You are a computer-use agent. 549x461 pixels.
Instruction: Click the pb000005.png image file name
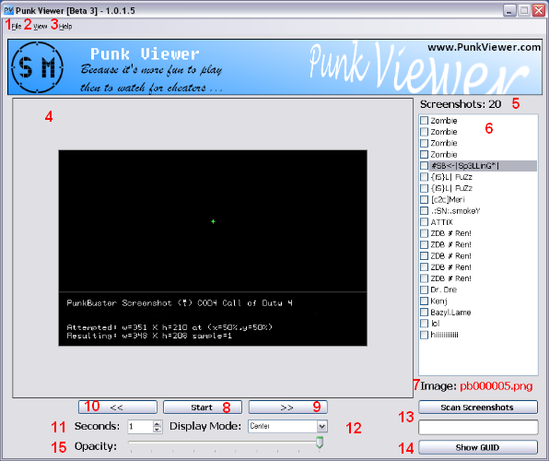click(496, 386)
